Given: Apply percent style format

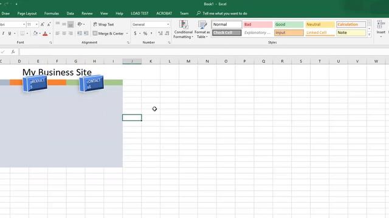Looking at the screenshot, I should [x=145, y=33].
